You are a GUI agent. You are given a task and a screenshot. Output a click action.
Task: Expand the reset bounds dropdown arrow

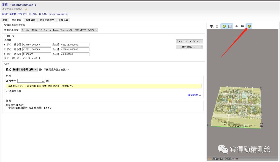click(x=202, y=47)
